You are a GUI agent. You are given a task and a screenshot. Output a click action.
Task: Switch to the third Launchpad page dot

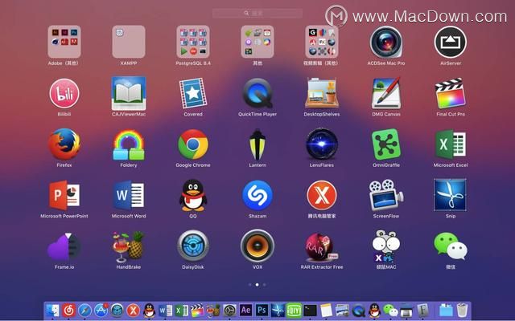[x=265, y=285]
